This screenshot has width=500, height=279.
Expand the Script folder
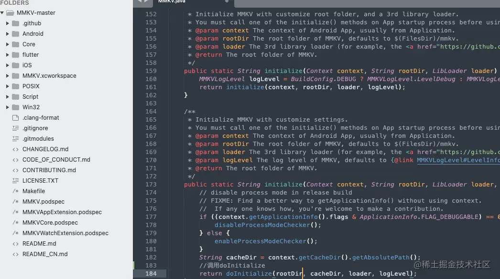(x=7, y=97)
